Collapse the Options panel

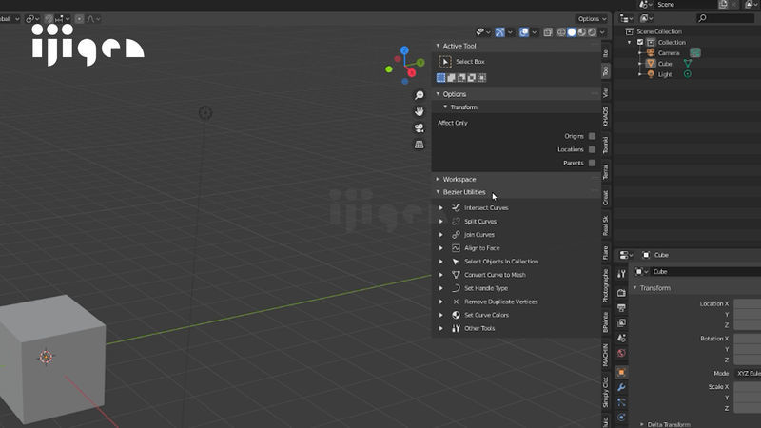(438, 94)
